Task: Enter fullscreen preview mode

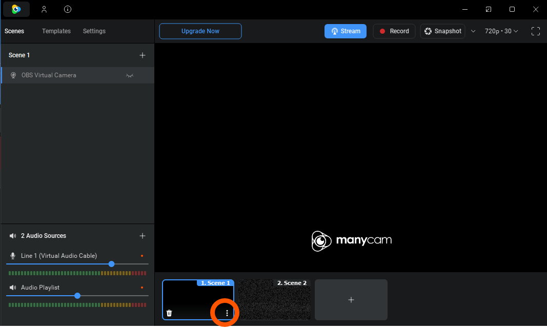Action: [536, 31]
